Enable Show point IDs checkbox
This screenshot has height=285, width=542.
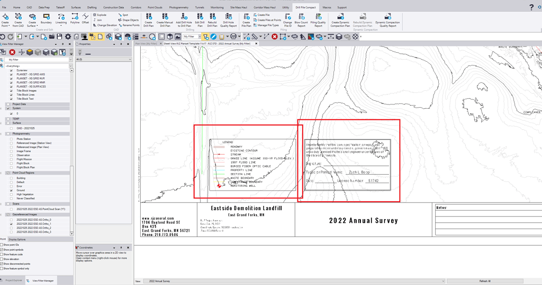coord(2,245)
